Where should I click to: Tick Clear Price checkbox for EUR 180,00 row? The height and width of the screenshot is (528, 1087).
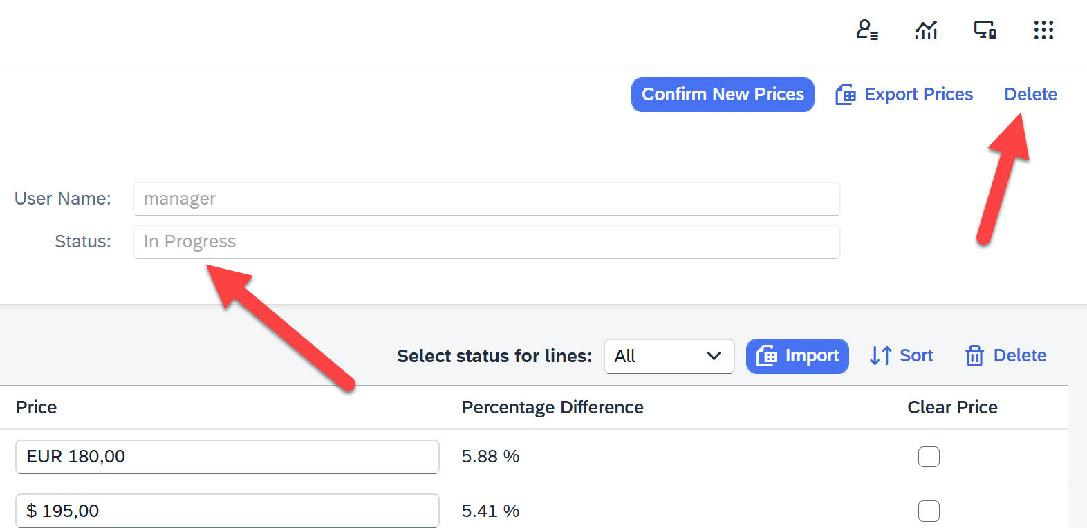tap(929, 457)
